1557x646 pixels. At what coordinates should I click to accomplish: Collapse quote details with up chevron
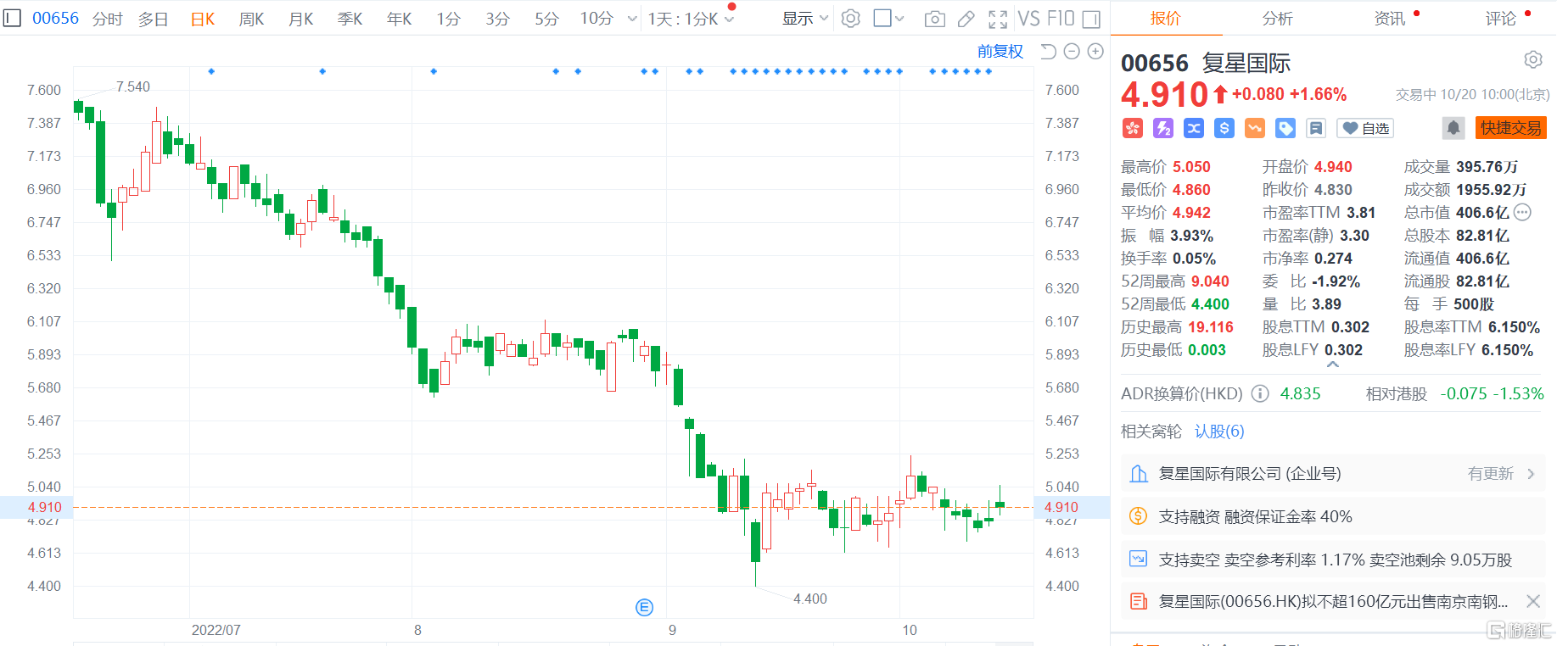[x=1333, y=365]
